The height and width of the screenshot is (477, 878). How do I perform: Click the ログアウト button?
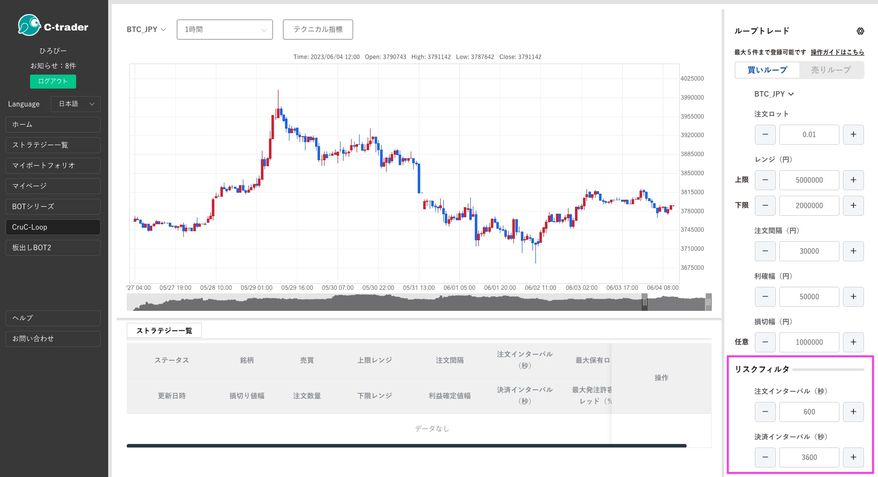pos(53,81)
